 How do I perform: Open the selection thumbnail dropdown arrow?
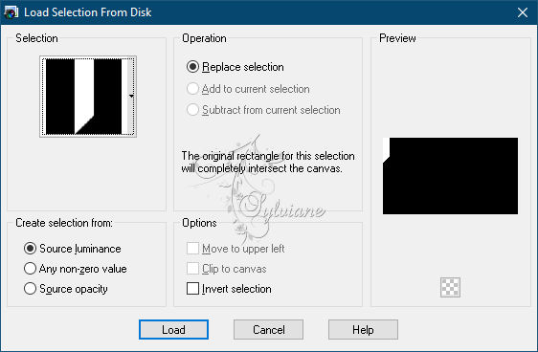[x=131, y=97]
